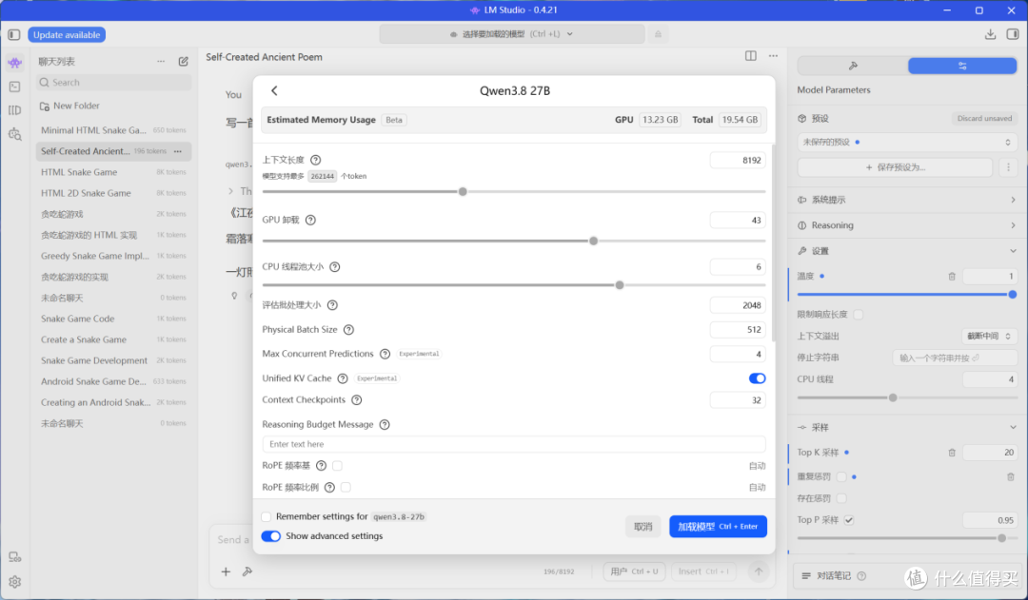Open the model selector dropdown
The width and height of the screenshot is (1028, 600).
click(511, 34)
